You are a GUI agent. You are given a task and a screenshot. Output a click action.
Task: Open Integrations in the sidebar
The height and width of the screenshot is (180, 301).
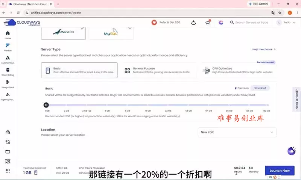point(8,84)
